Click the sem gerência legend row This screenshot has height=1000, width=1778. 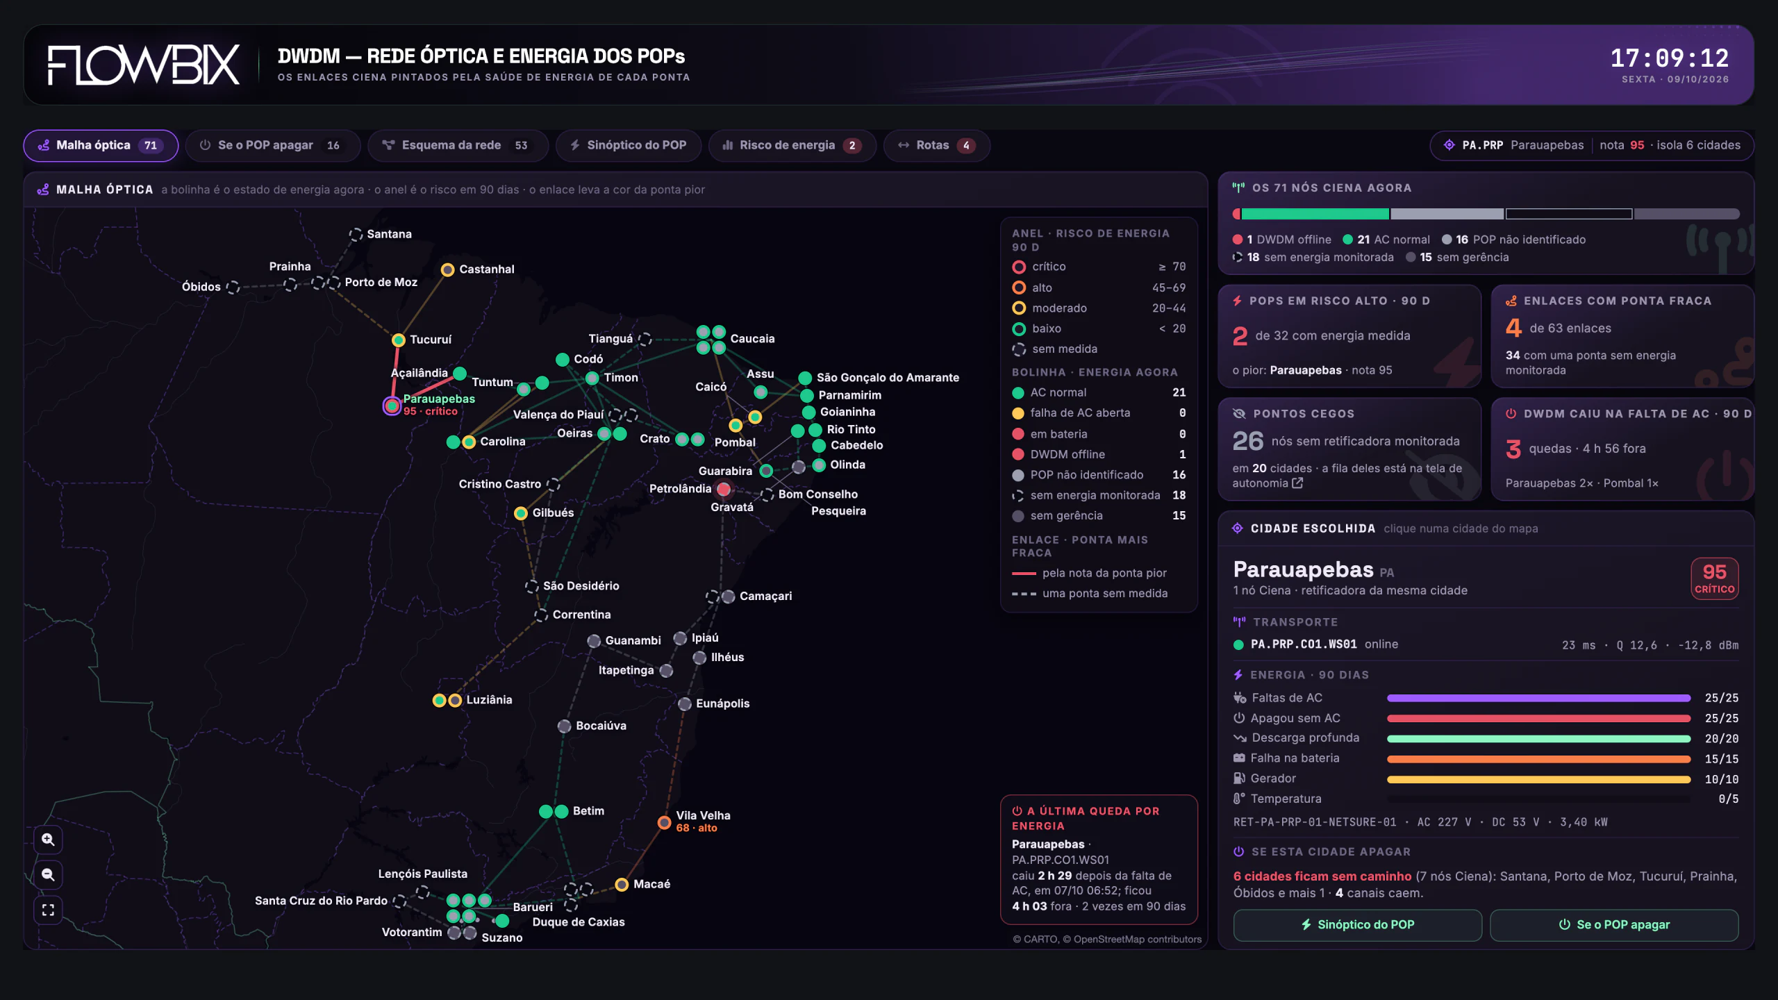(1099, 516)
